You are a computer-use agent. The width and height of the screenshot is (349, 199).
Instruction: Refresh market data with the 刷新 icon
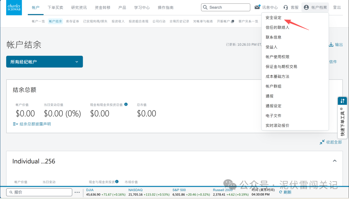click(280, 192)
